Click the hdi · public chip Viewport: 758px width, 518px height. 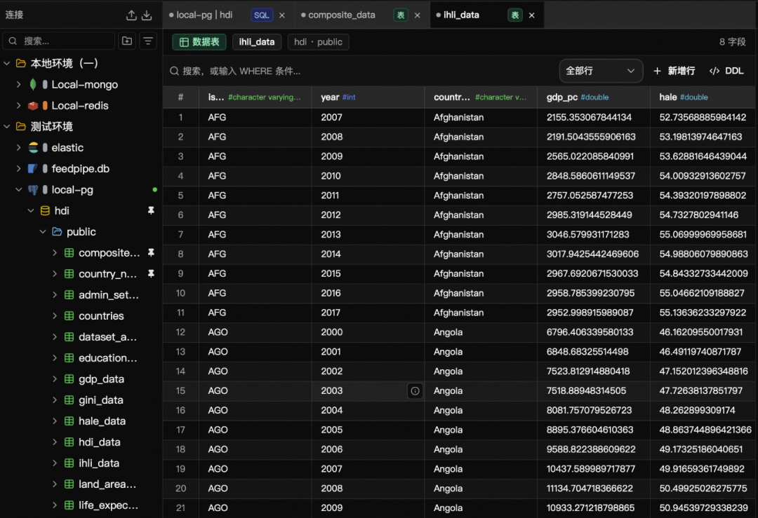tap(318, 42)
